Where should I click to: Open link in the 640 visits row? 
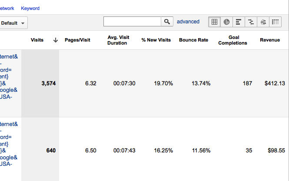tap(9, 144)
